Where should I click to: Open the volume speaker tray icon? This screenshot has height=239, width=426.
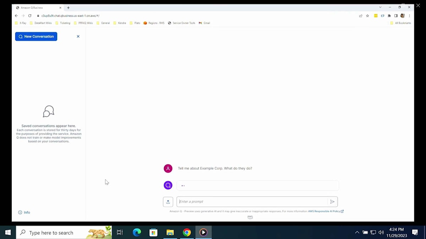(381, 233)
